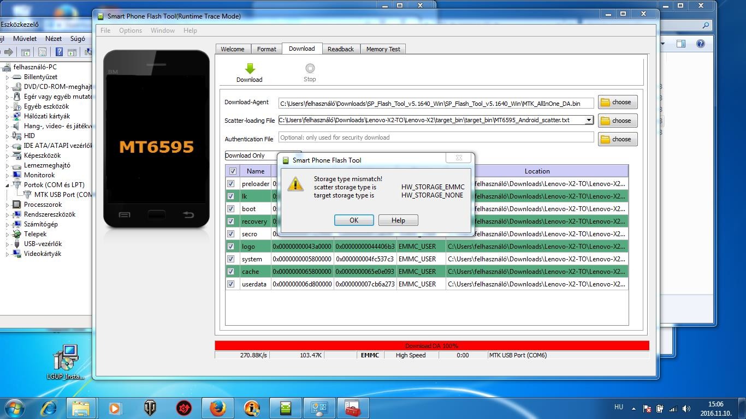Viewport: 746px width, 419px height.
Task: Click the red toolbox Device Manager taskbar icon
Action: pos(353,408)
